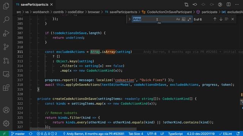Click the src breadcrumb
The height and width of the screenshot is (136, 243).
(x=19, y=12)
